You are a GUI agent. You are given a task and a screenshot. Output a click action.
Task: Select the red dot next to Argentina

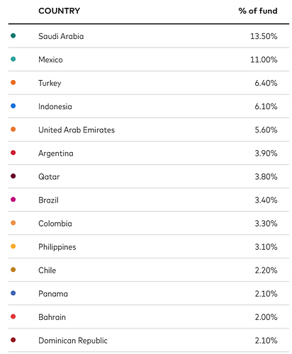pyautogui.click(x=13, y=153)
